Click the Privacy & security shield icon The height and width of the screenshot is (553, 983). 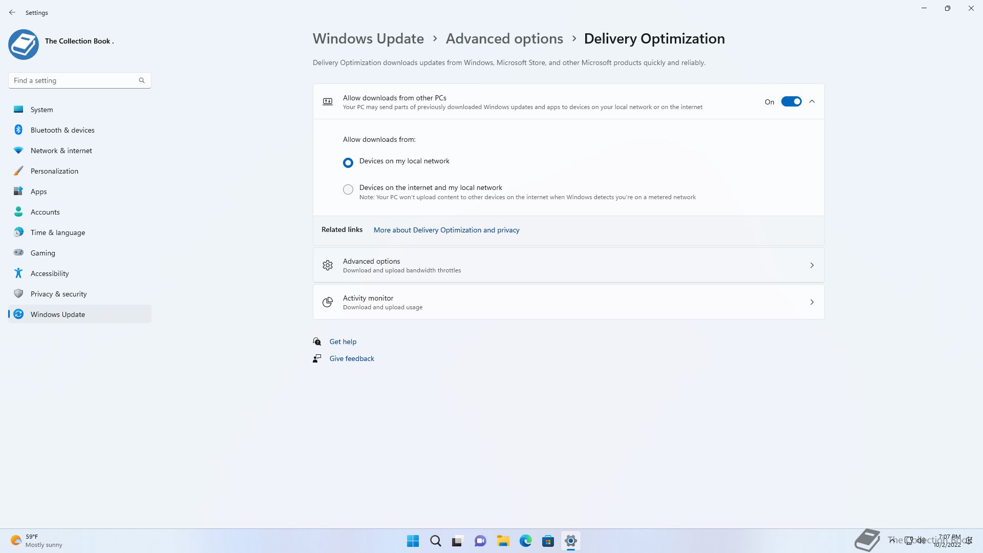(x=18, y=293)
